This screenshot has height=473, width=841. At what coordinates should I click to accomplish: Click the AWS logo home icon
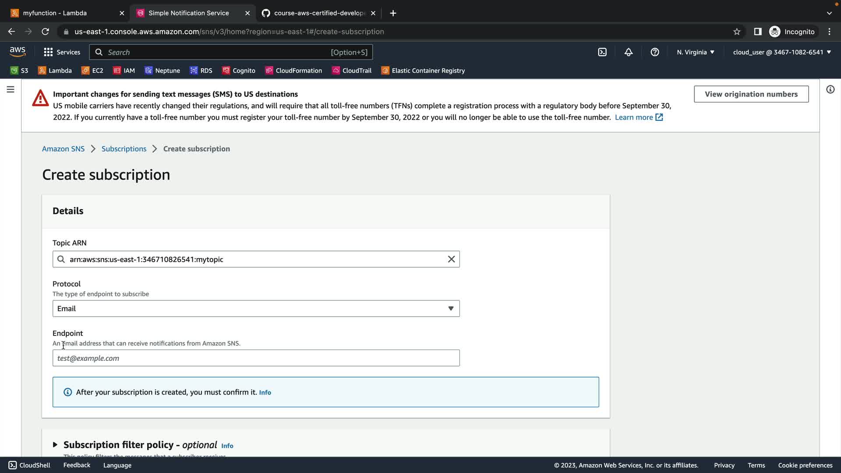coord(18,52)
